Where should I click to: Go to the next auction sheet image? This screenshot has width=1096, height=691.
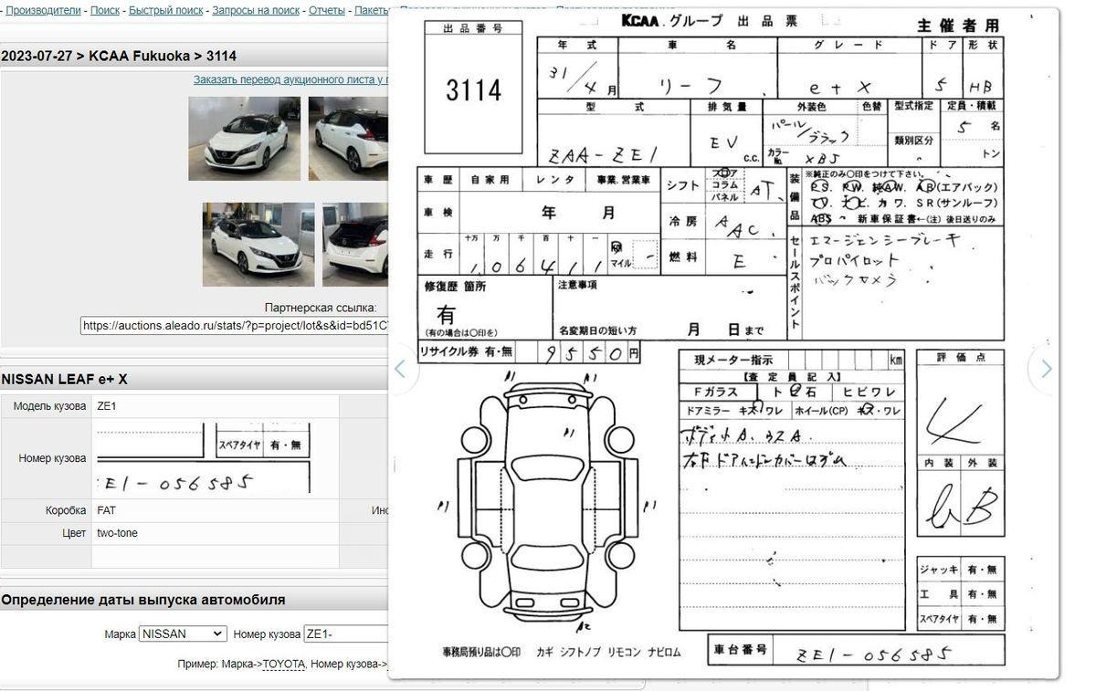[x=1046, y=369]
